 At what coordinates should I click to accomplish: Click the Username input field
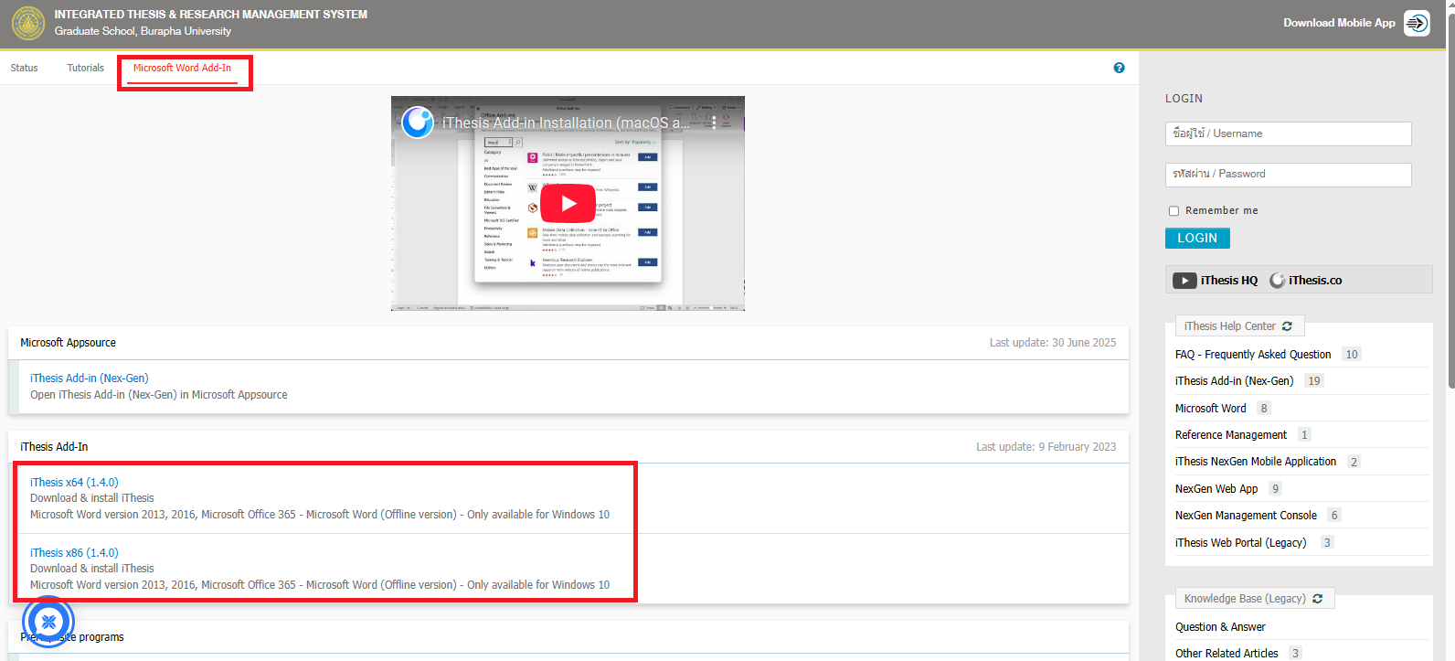(x=1288, y=133)
